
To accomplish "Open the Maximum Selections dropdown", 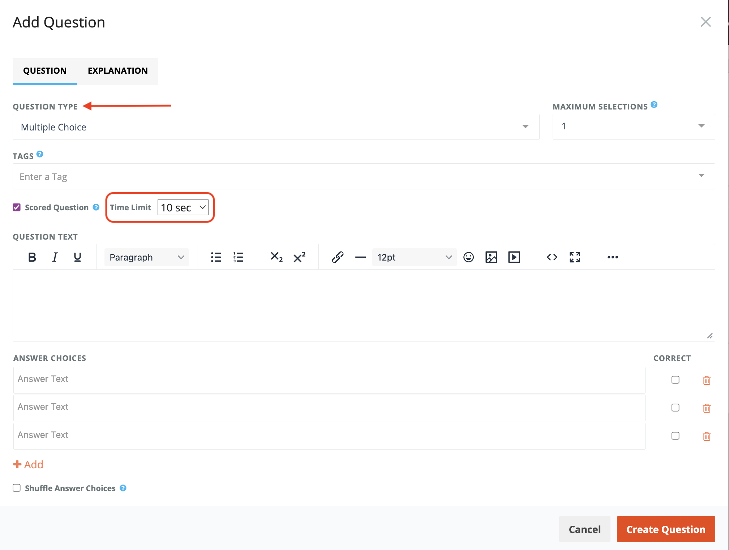I will [x=633, y=126].
